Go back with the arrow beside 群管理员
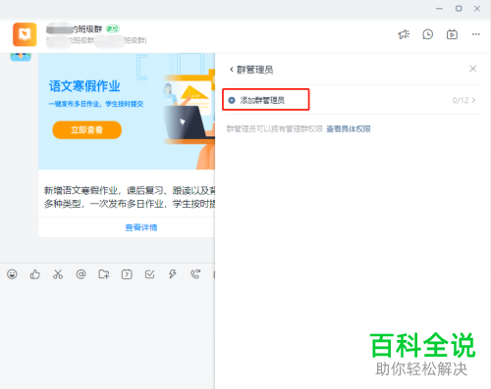Image resolution: width=491 pixels, height=389 pixels. point(232,70)
